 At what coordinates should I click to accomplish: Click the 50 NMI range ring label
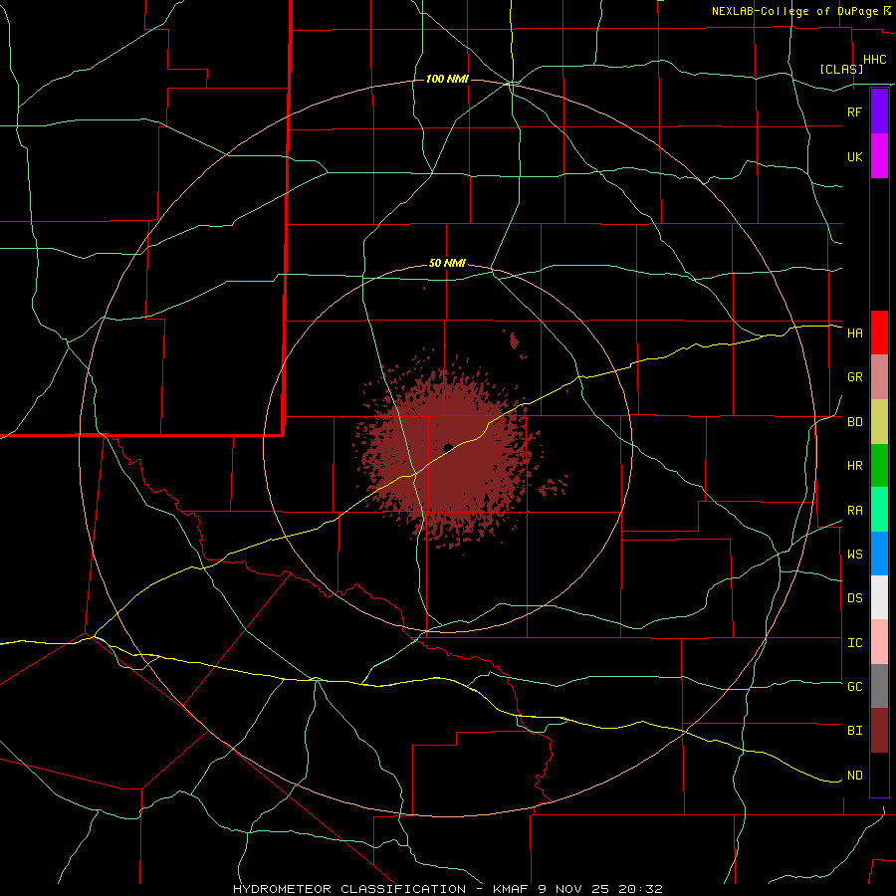coord(447,264)
